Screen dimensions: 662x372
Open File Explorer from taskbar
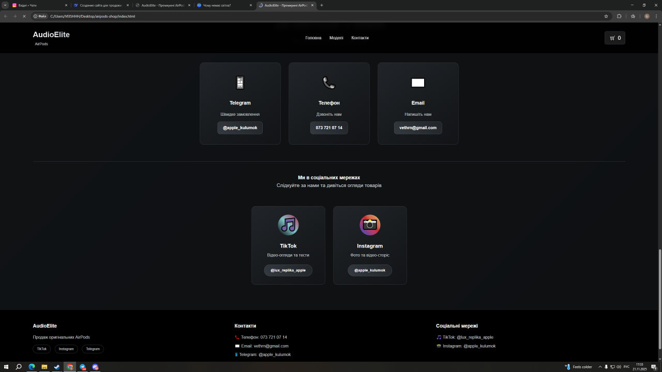click(x=44, y=367)
